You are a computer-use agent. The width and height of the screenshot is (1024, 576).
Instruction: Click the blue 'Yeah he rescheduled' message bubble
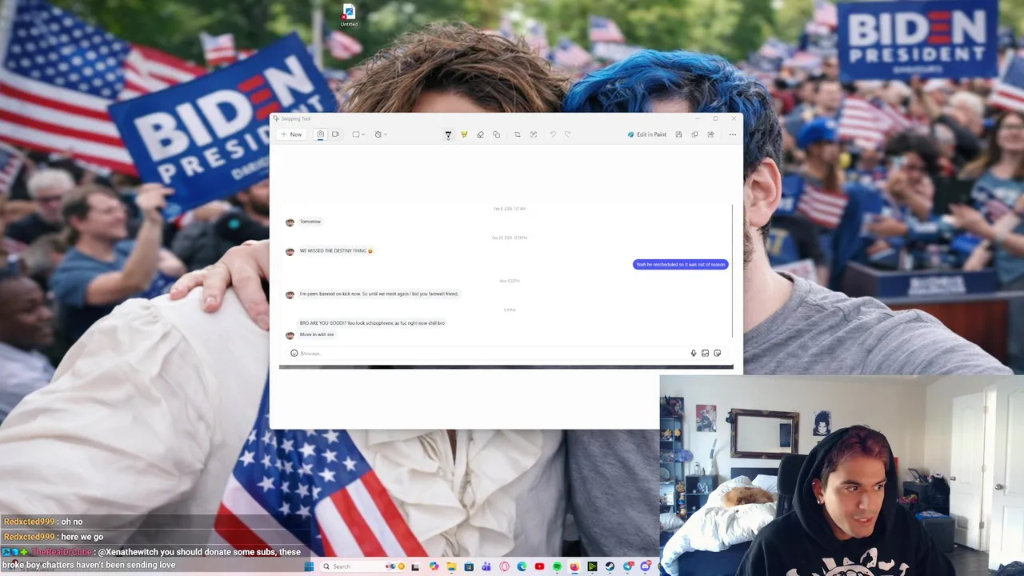681,264
